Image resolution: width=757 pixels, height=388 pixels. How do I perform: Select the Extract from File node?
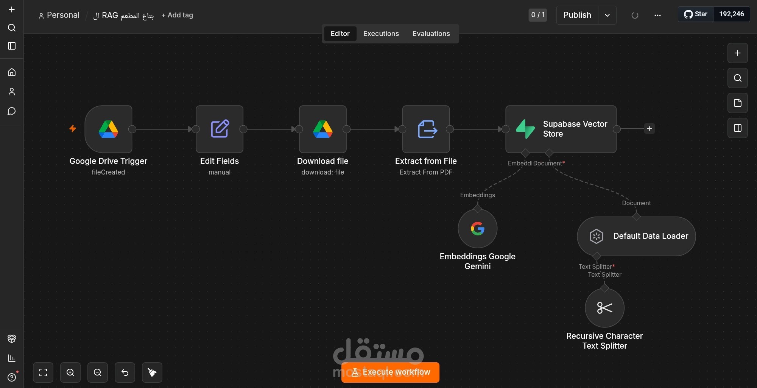pyautogui.click(x=426, y=129)
